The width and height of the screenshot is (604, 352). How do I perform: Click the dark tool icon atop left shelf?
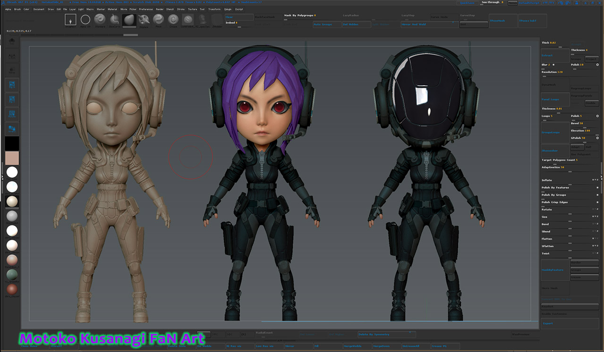(12, 42)
